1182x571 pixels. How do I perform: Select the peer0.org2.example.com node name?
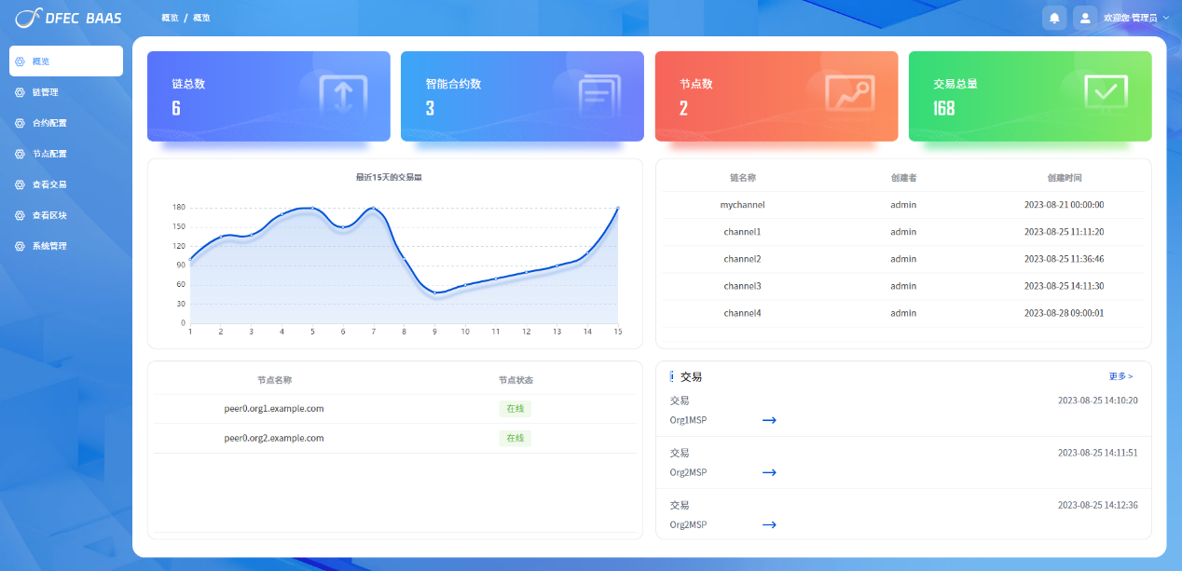tap(274, 438)
